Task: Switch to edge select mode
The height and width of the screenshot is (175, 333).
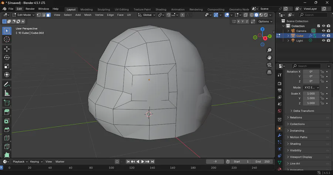Action: pos(44,15)
